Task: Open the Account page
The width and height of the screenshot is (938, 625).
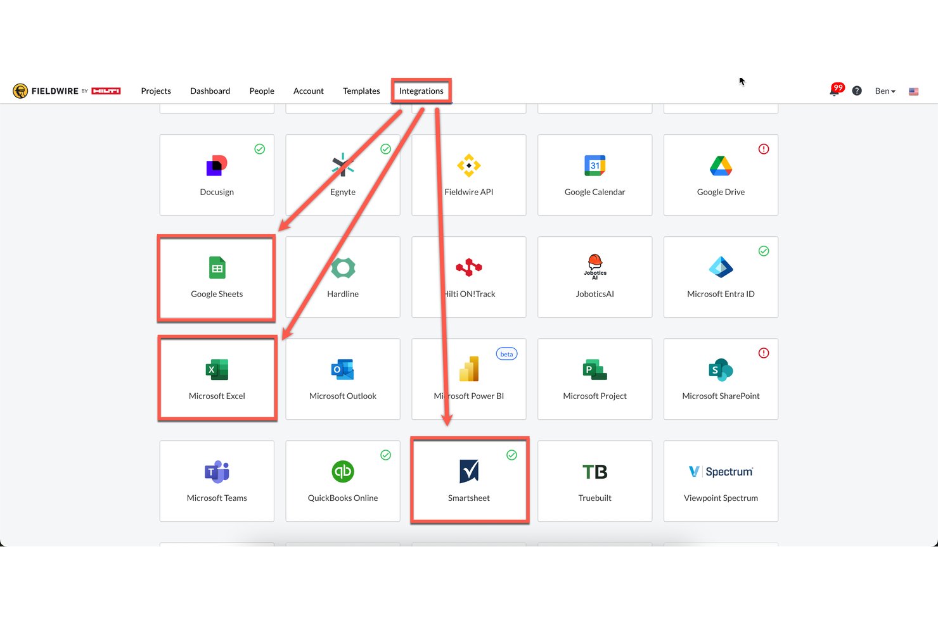Action: [309, 91]
